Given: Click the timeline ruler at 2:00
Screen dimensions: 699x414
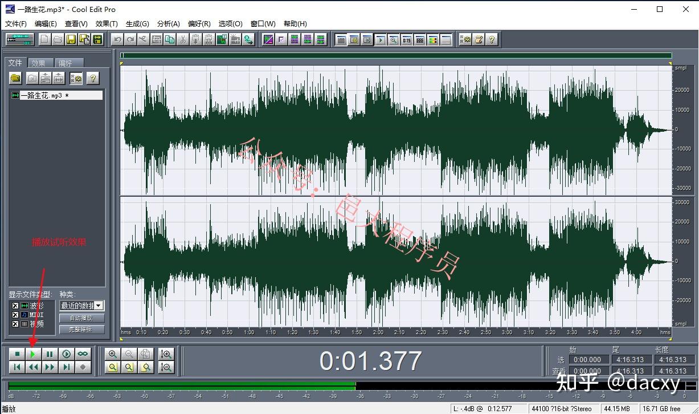Looking at the screenshot, I should [x=378, y=332].
